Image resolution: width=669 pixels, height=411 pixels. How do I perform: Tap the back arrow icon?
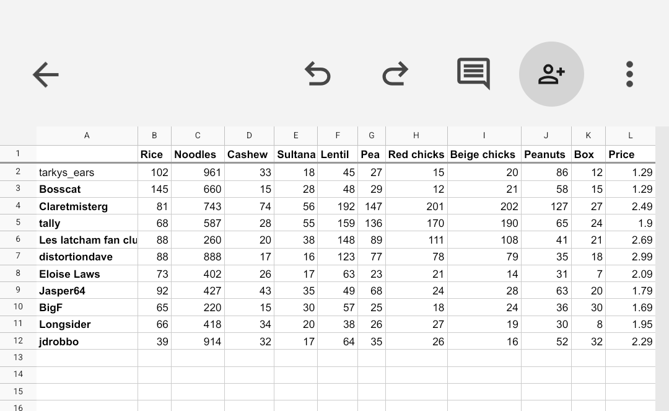45,75
